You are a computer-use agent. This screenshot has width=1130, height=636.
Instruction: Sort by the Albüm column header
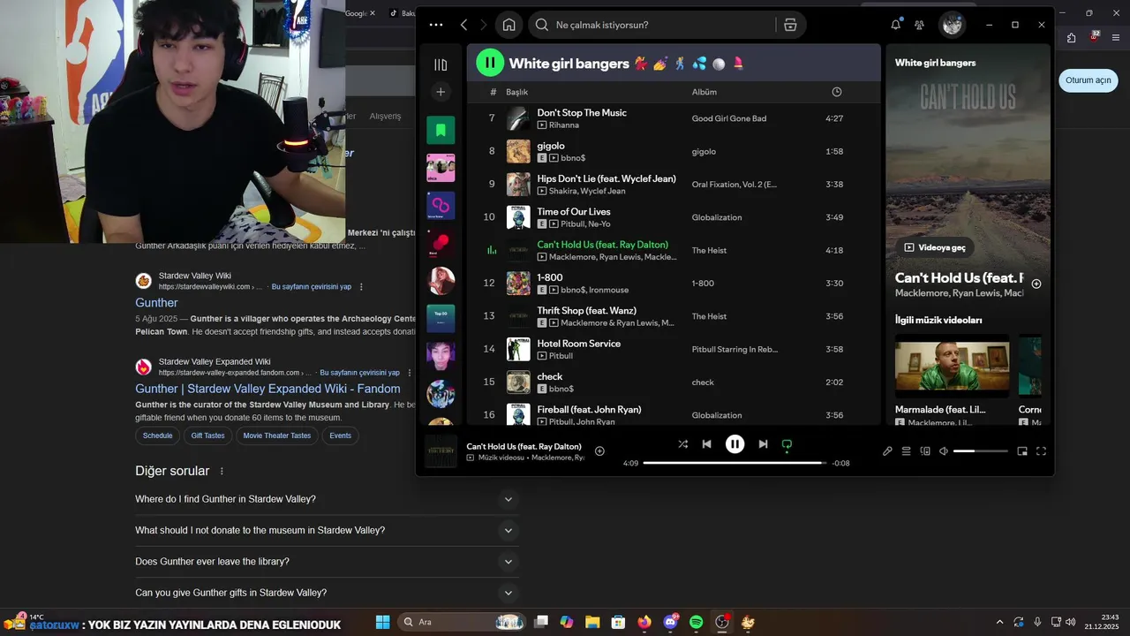click(x=704, y=92)
